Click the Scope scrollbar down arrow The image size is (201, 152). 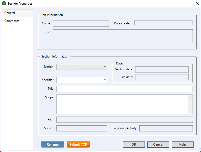pos(190,112)
